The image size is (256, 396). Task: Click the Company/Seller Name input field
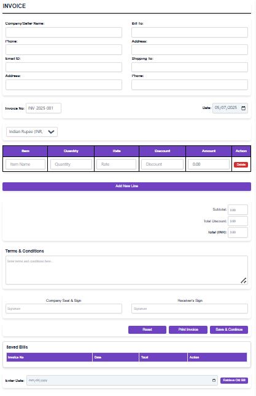click(64, 32)
